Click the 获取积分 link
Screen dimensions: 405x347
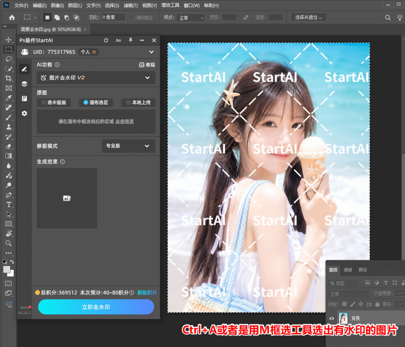(x=147, y=292)
